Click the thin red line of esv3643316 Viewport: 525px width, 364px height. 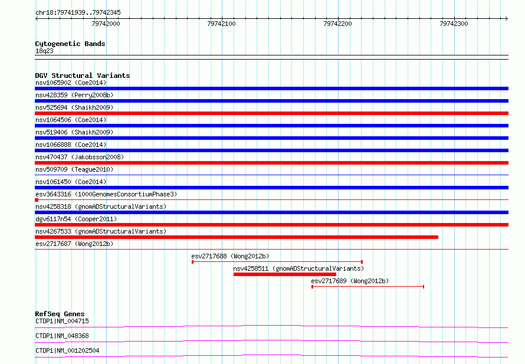pos(271,200)
